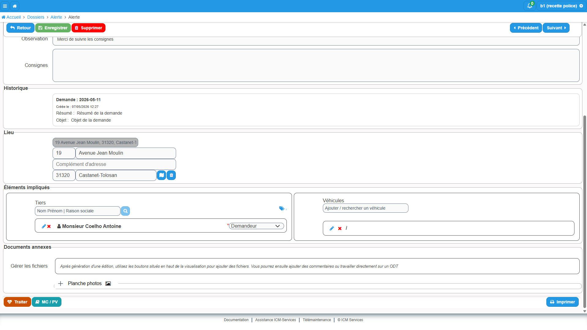Click the blue tags icon in Tiers
587x330 pixels.
click(x=282, y=209)
